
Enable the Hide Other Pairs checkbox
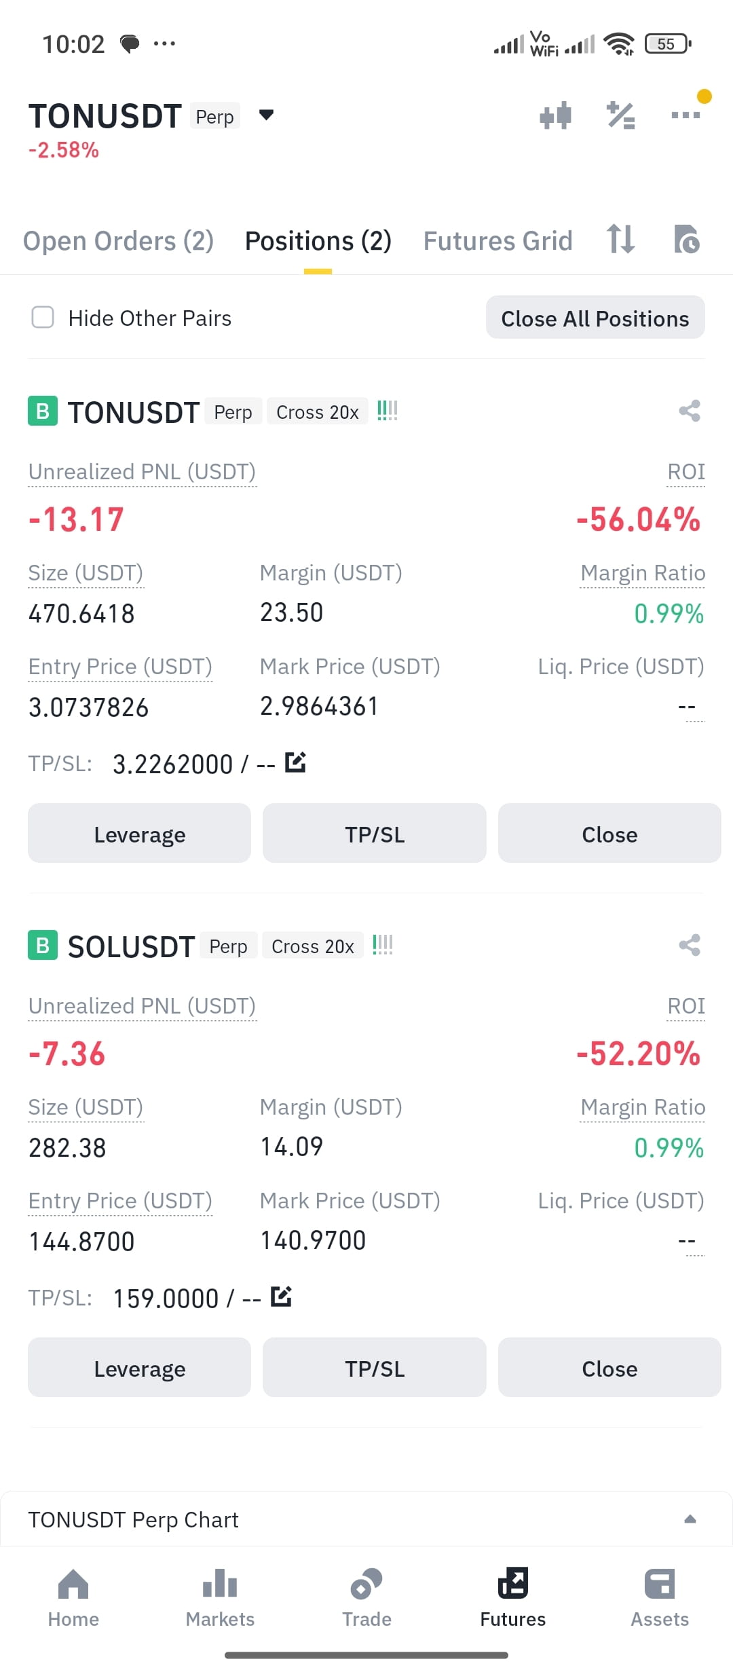43,317
